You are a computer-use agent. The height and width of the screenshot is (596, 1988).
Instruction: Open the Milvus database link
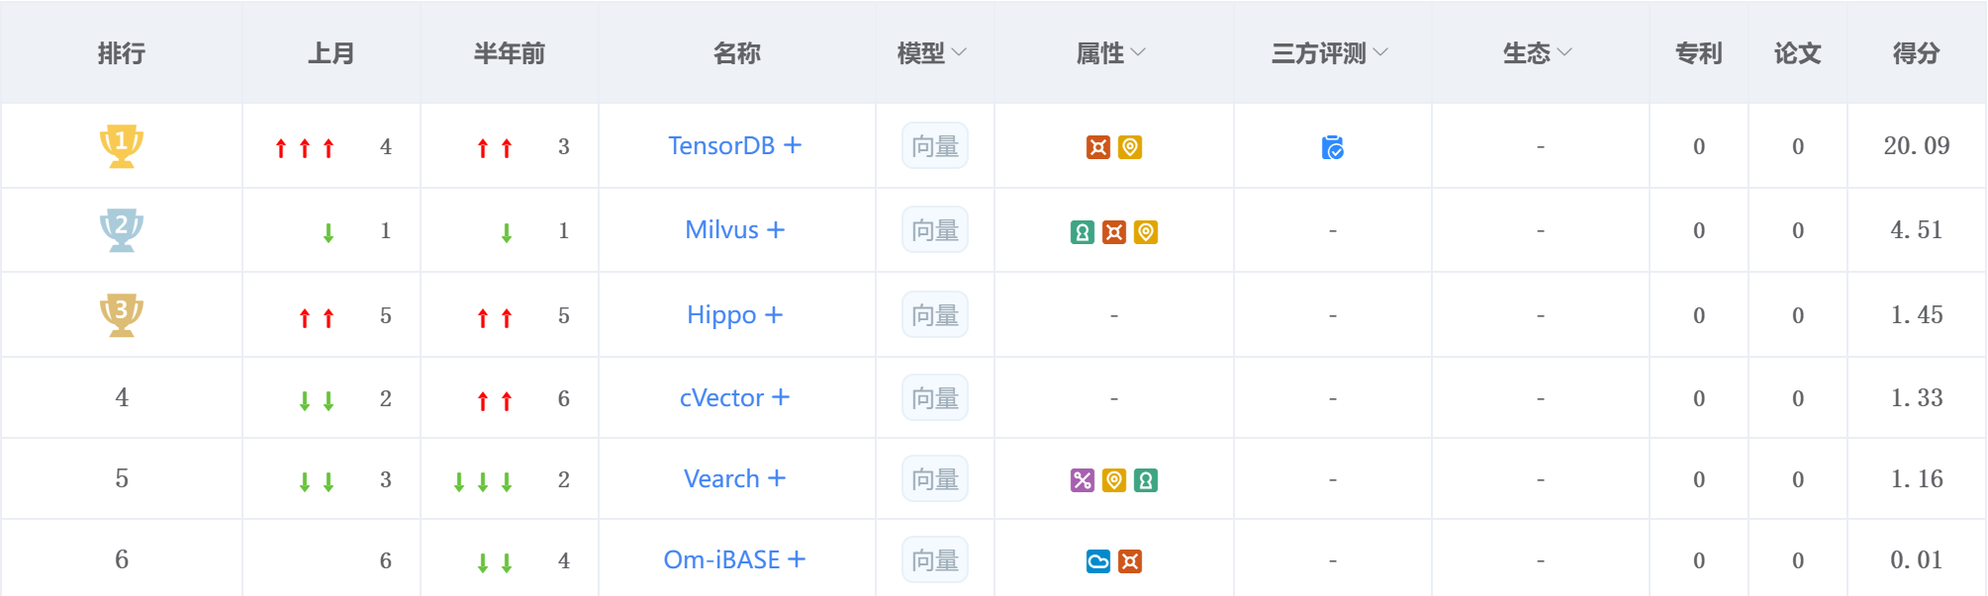(721, 229)
